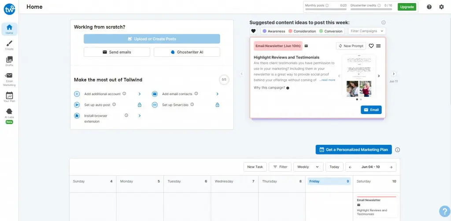Click the lock icon for Set up Smart.bio
Screen dimensions: 451x221
point(218,105)
